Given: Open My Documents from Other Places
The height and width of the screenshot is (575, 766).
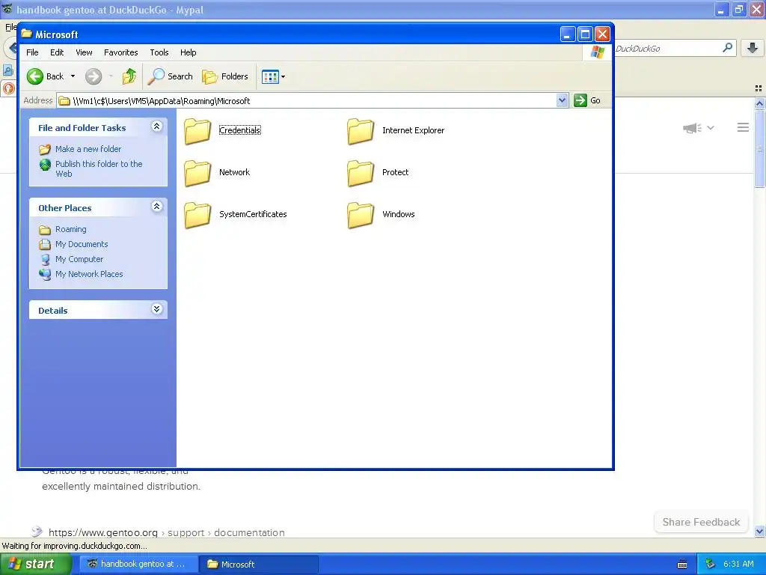Looking at the screenshot, I should pyautogui.click(x=82, y=244).
